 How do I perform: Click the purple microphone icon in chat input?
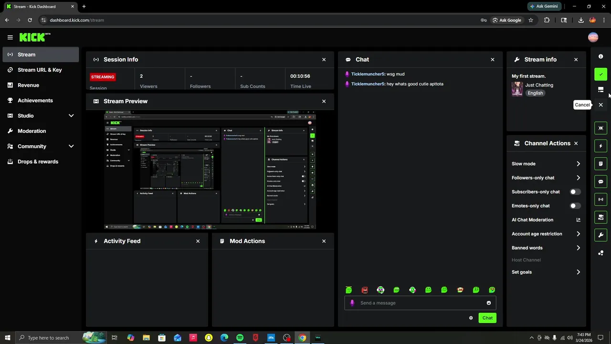click(352, 303)
